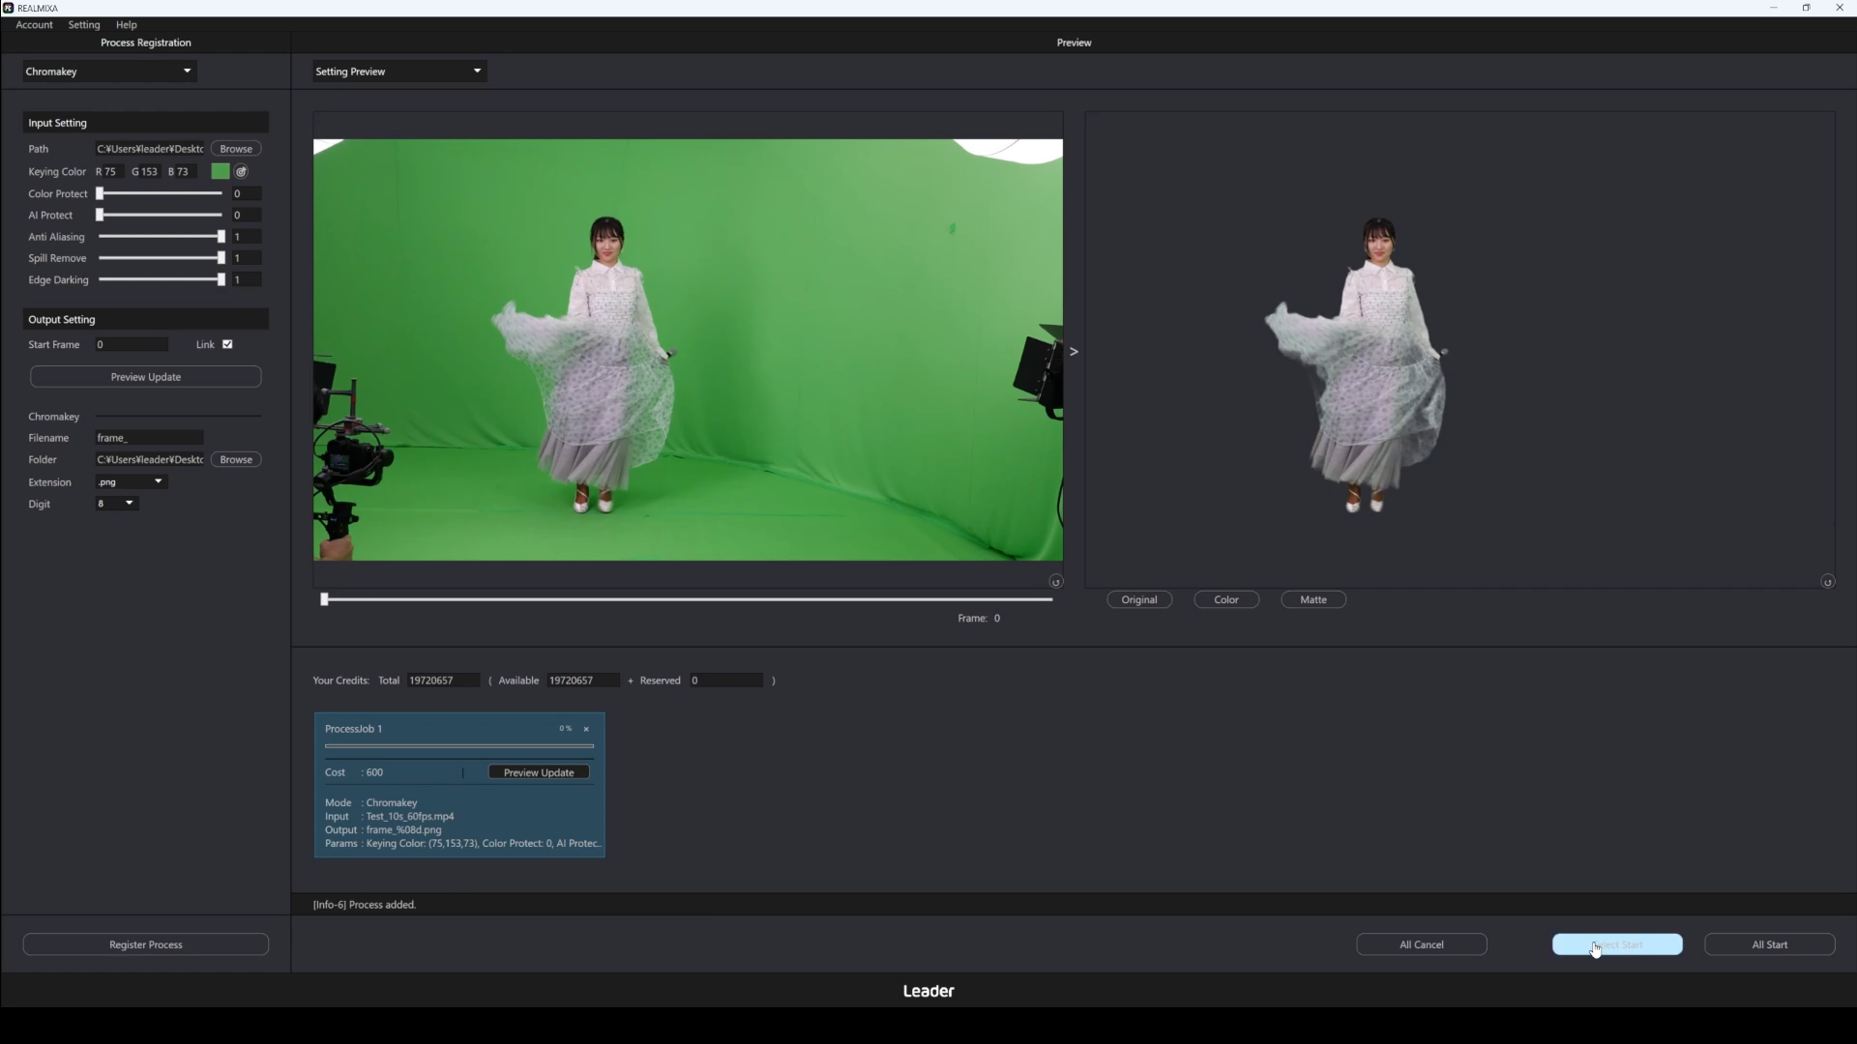Open the Help menu
The image size is (1857, 1044).
click(x=126, y=25)
